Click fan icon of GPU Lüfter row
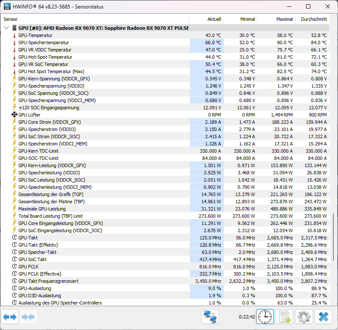This screenshot has height=330, width=338. click(x=14, y=114)
